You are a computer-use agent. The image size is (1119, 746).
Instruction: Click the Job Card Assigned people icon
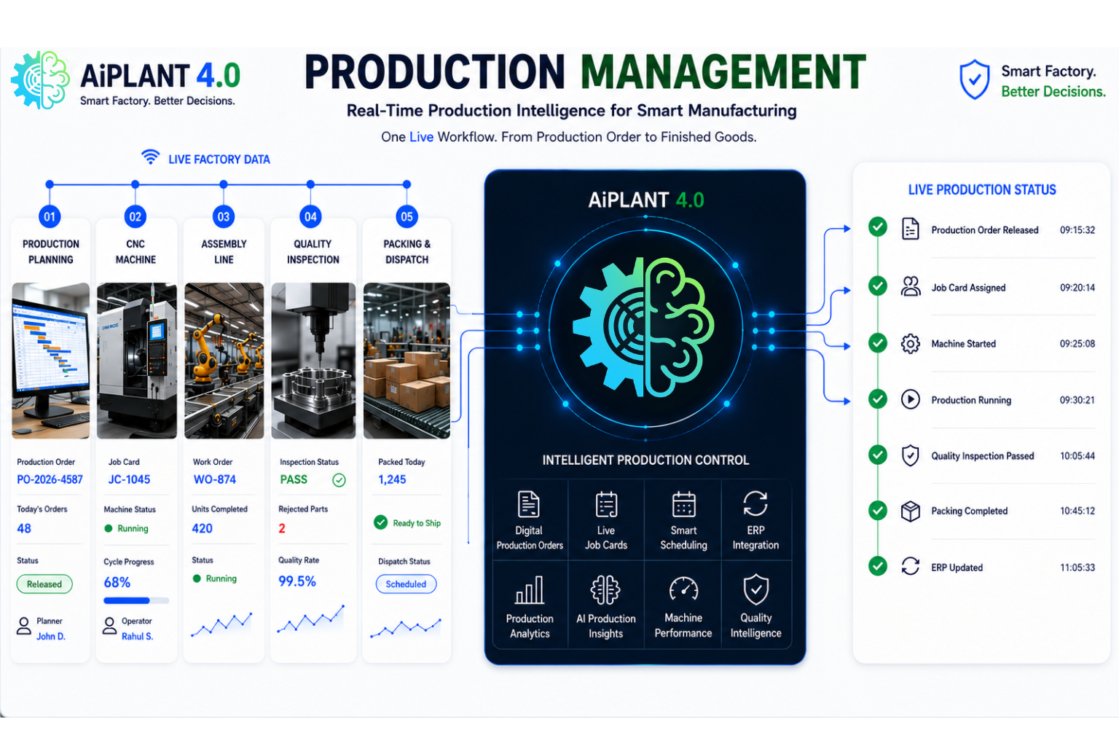click(x=911, y=286)
